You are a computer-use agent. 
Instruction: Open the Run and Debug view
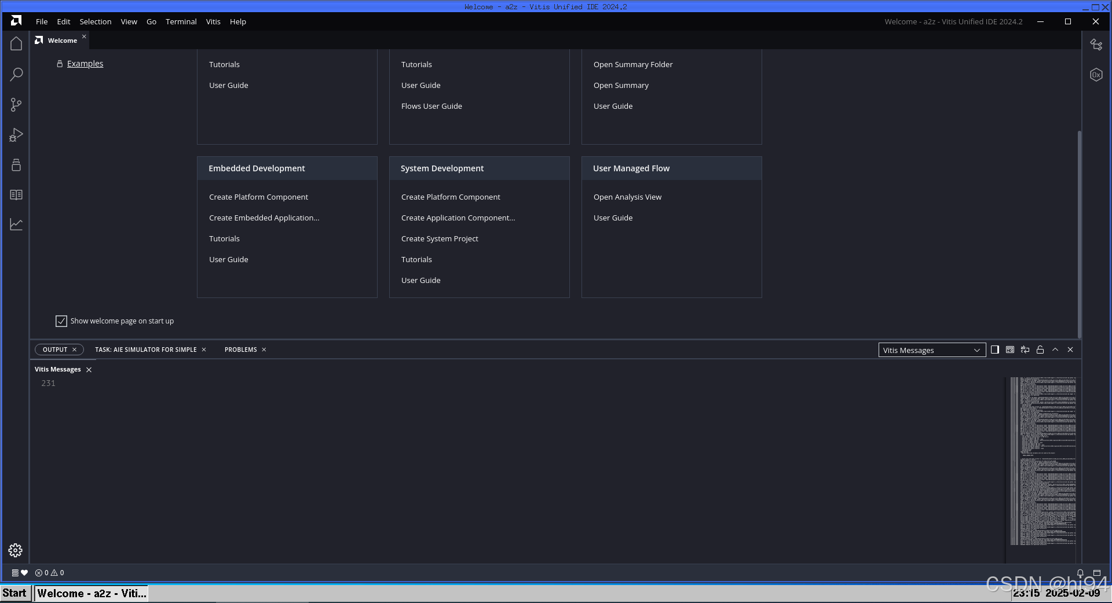point(16,135)
